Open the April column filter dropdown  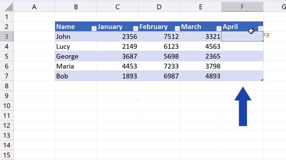tap(261, 29)
